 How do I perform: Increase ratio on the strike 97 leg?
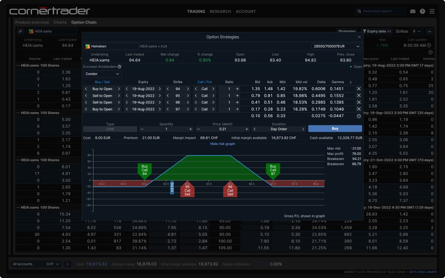coord(237,109)
